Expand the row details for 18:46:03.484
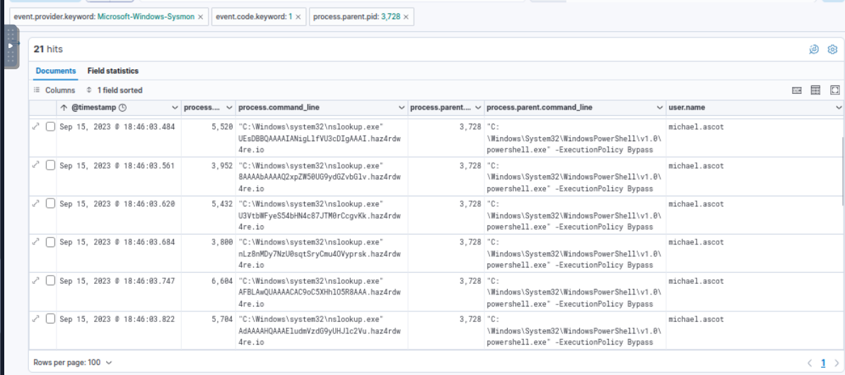This screenshot has width=845, height=375. pyautogui.click(x=36, y=126)
